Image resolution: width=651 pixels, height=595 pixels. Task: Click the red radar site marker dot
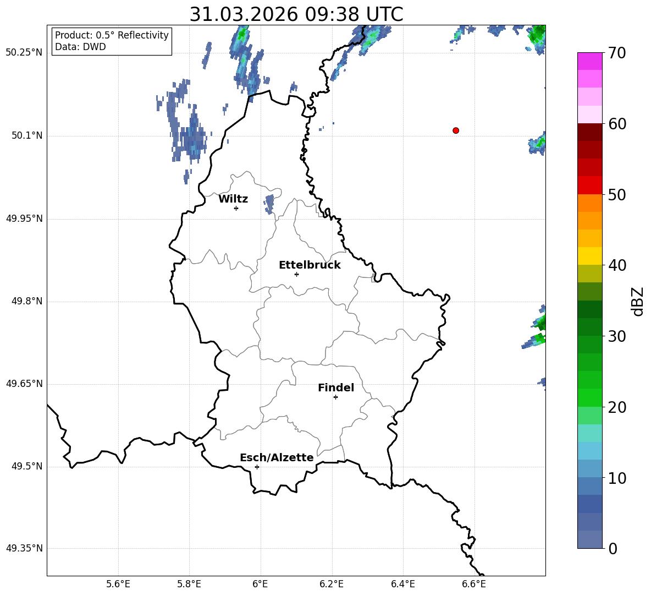(456, 130)
